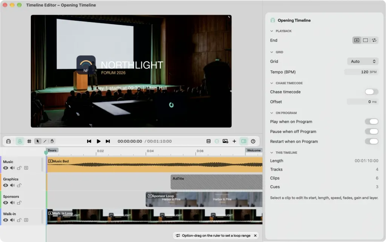The width and height of the screenshot is (386, 242).
Task: Choose the dashed-rectangle end mode icon
Action: pos(365,40)
